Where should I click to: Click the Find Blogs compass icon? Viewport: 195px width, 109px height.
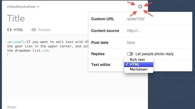[x=161, y=97]
